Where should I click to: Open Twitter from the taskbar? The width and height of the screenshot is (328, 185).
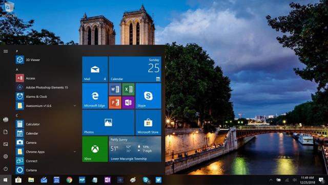click(158, 180)
